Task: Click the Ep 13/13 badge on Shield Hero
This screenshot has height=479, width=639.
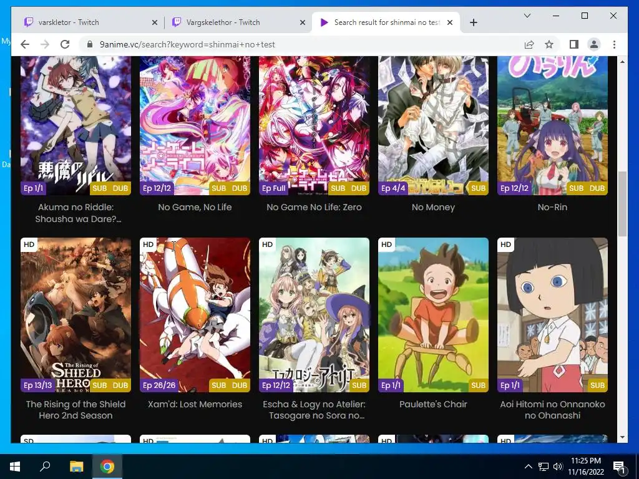Action: click(38, 385)
